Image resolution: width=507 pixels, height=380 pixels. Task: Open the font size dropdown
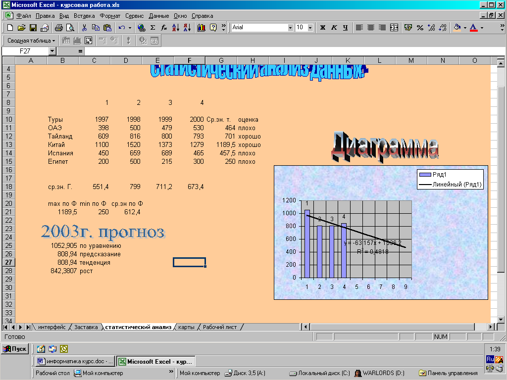310,28
